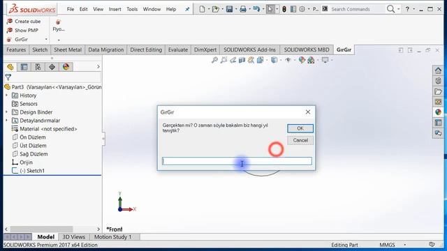447x251 pixels.
Task: Open the DisplayManager color sphere tab
Action: 66,67
